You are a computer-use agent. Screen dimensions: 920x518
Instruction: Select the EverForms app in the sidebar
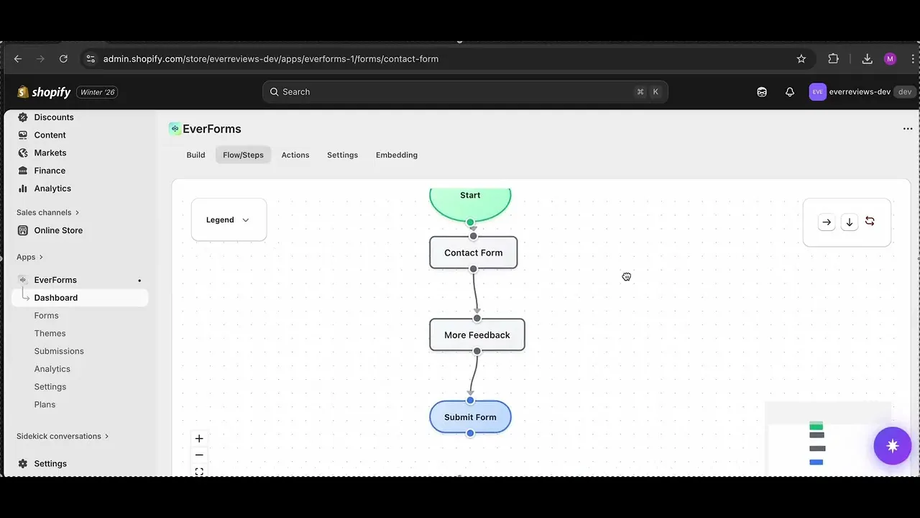(55, 280)
